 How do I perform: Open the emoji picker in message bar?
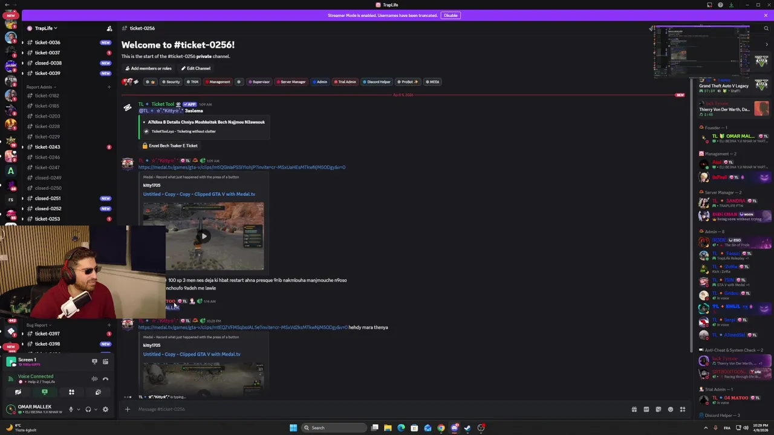click(x=670, y=409)
